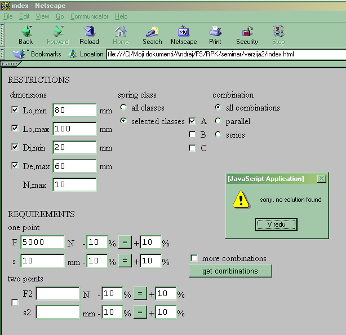The width and height of the screenshot is (346, 335).
Task: Collapse the navigation toolbar grip
Action: 2,35
